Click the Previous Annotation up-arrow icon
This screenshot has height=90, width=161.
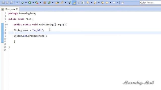click(x=95, y=3)
